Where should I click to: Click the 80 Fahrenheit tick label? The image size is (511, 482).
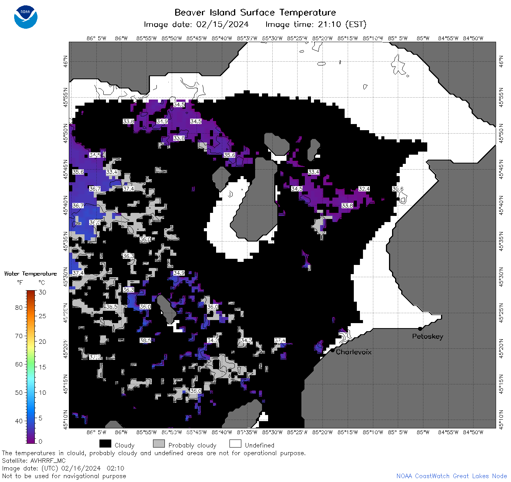coord(19,307)
